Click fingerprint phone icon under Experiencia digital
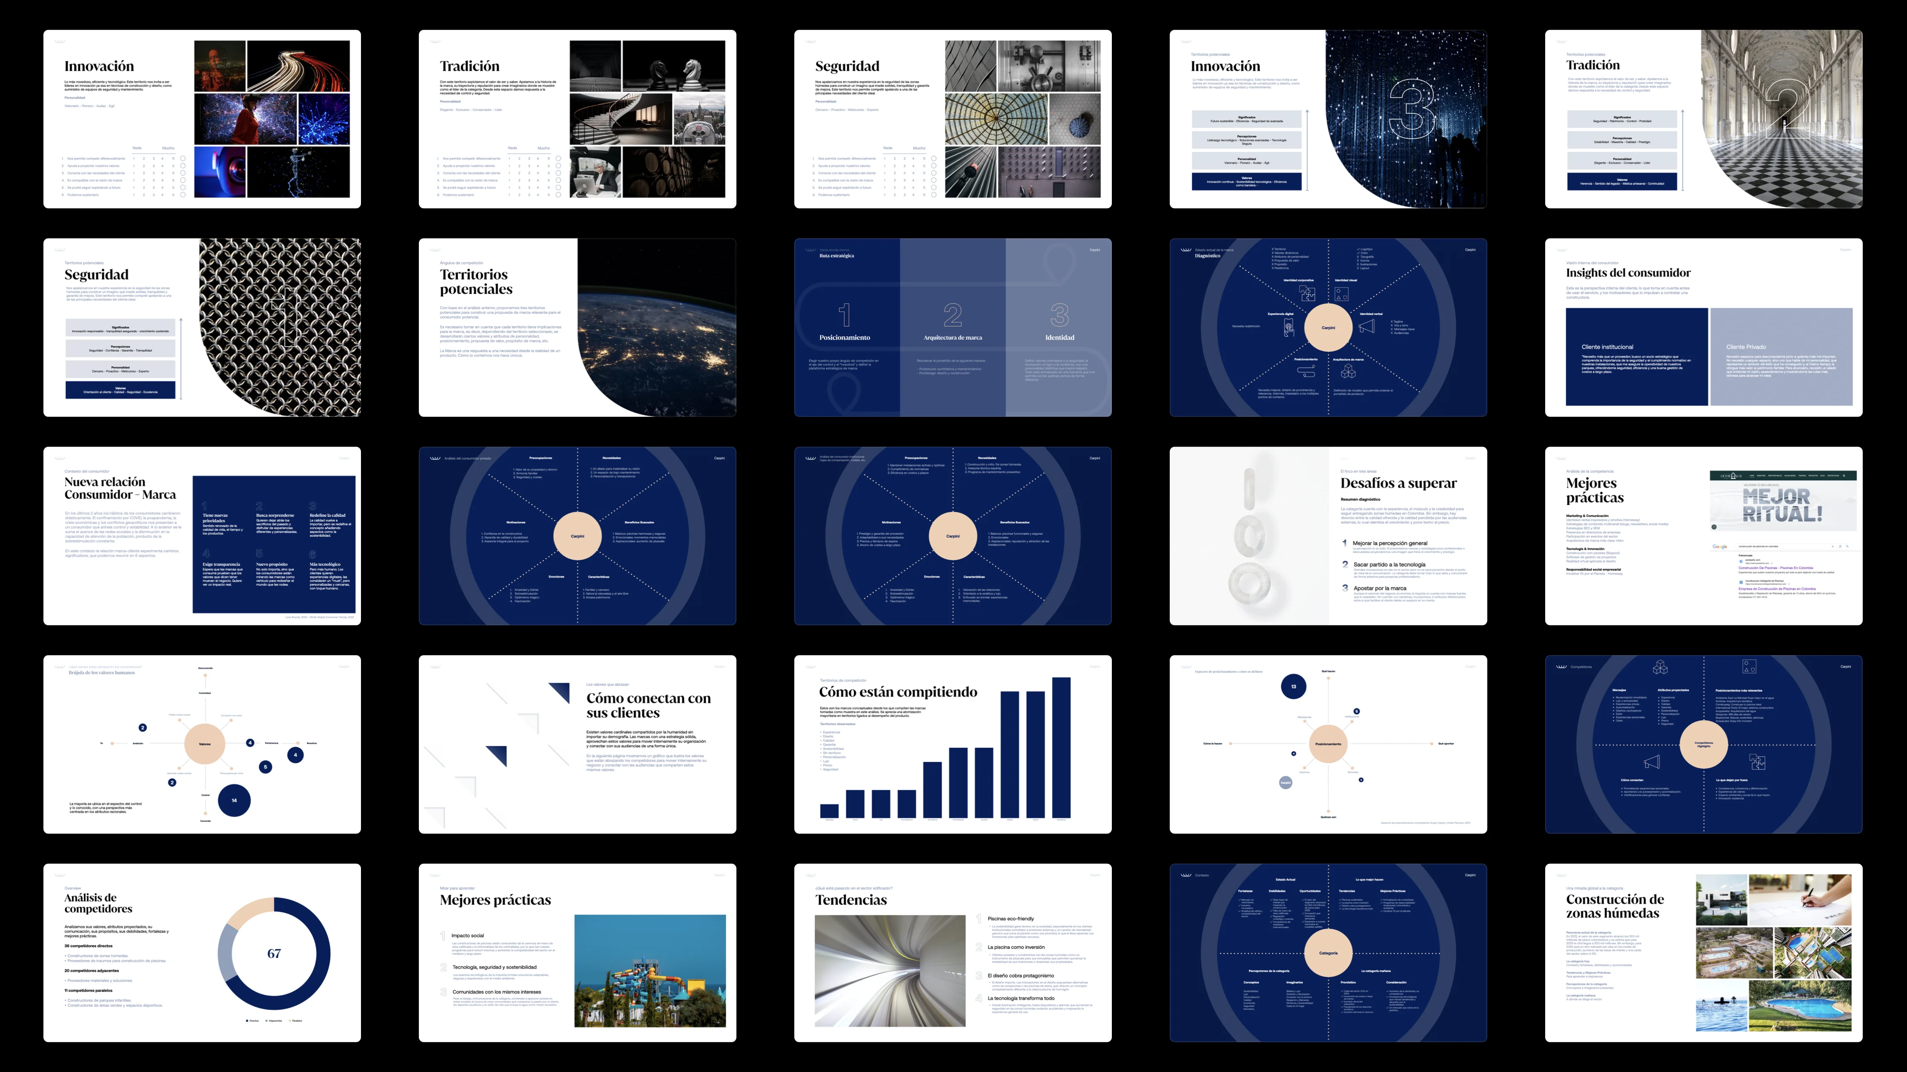Screen dimensions: 1907x1072 point(1289,328)
